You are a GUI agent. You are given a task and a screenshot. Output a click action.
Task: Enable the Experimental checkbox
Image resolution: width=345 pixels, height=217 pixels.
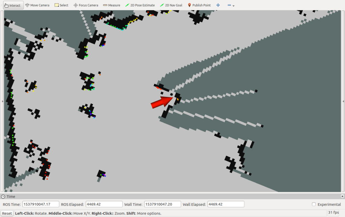(x=314, y=204)
